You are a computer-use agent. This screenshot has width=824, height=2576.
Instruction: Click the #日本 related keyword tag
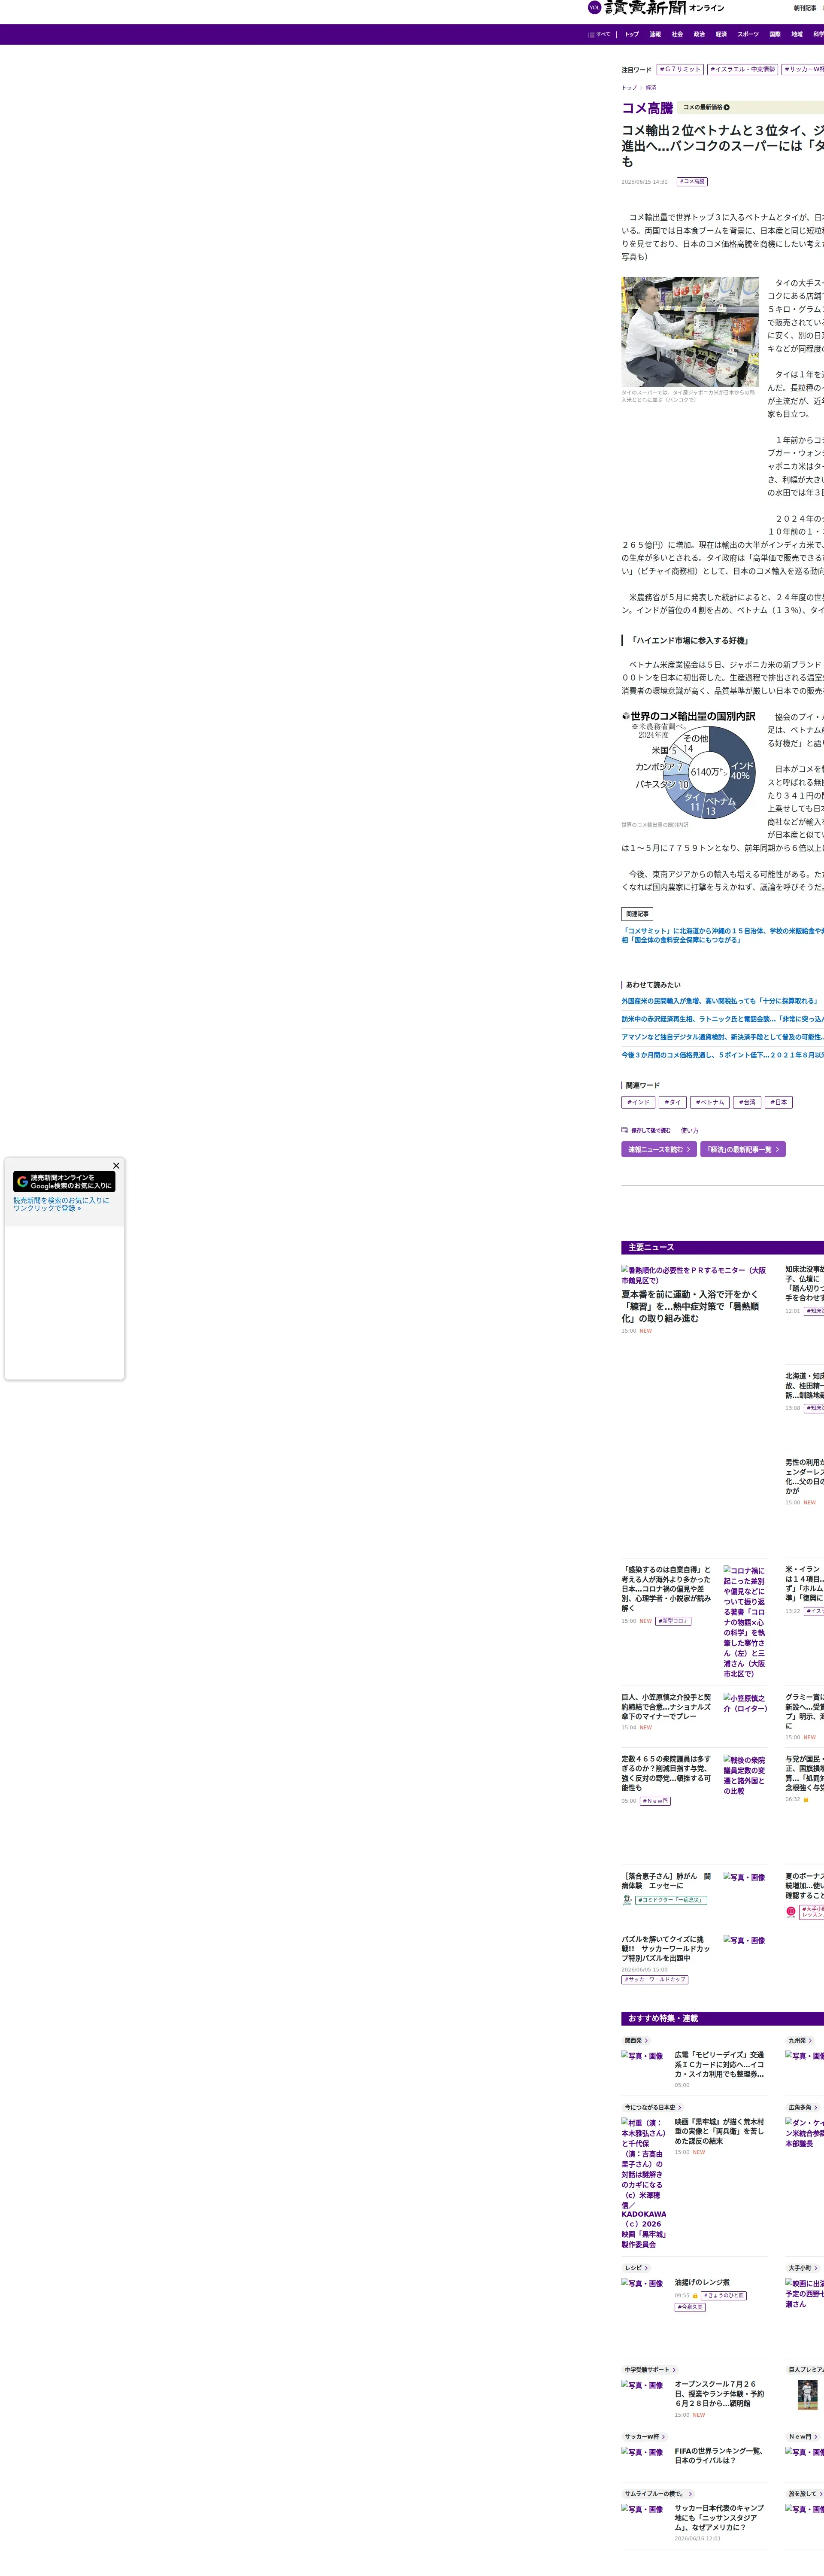click(x=779, y=1102)
